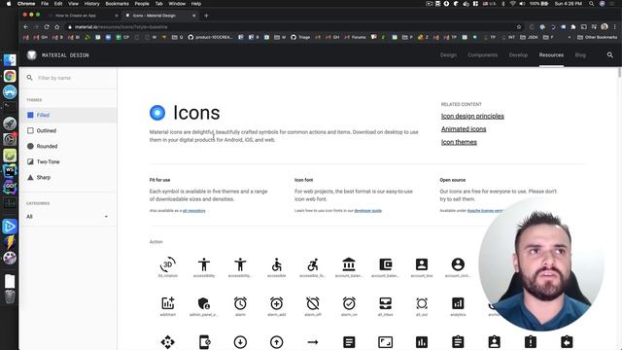Open the Window menu in menu bar

[177, 4]
